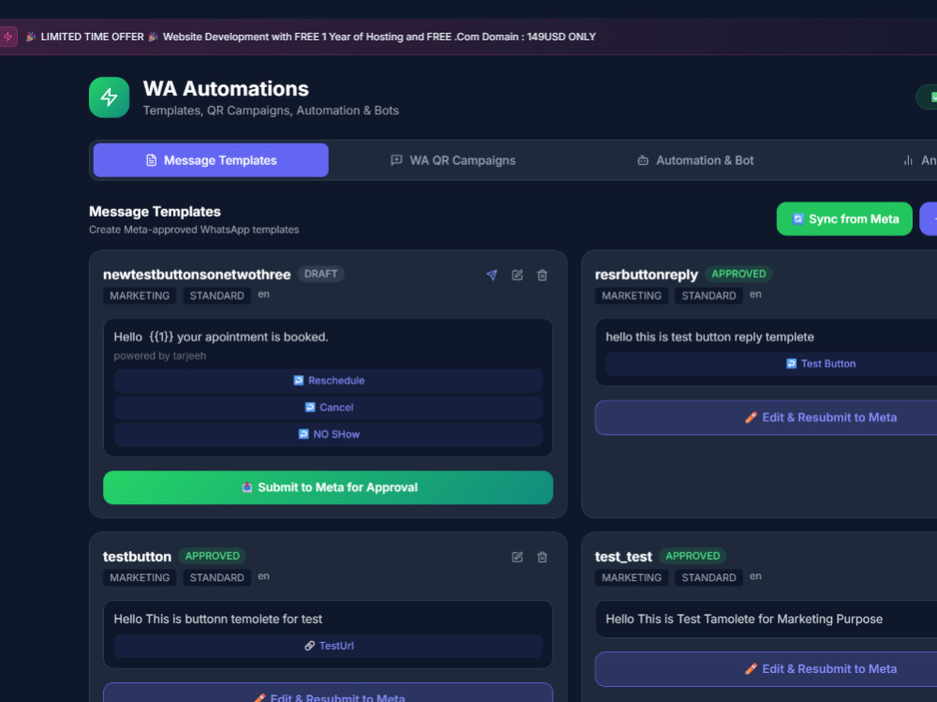Click the lightning icon in the offer banner

coord(8,37)
